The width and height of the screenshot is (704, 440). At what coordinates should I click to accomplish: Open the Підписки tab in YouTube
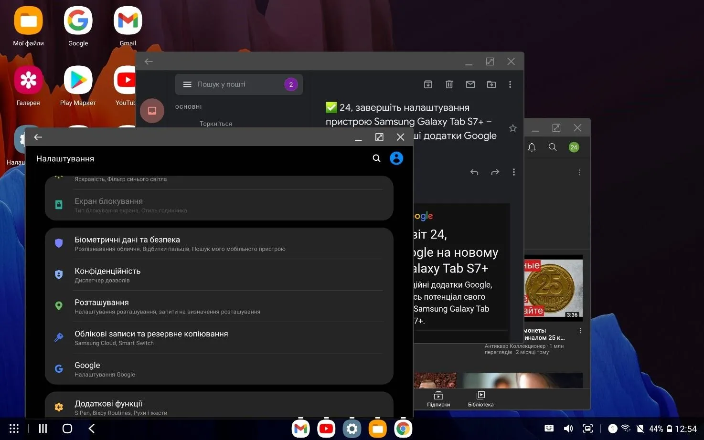(x=438, y=399)
